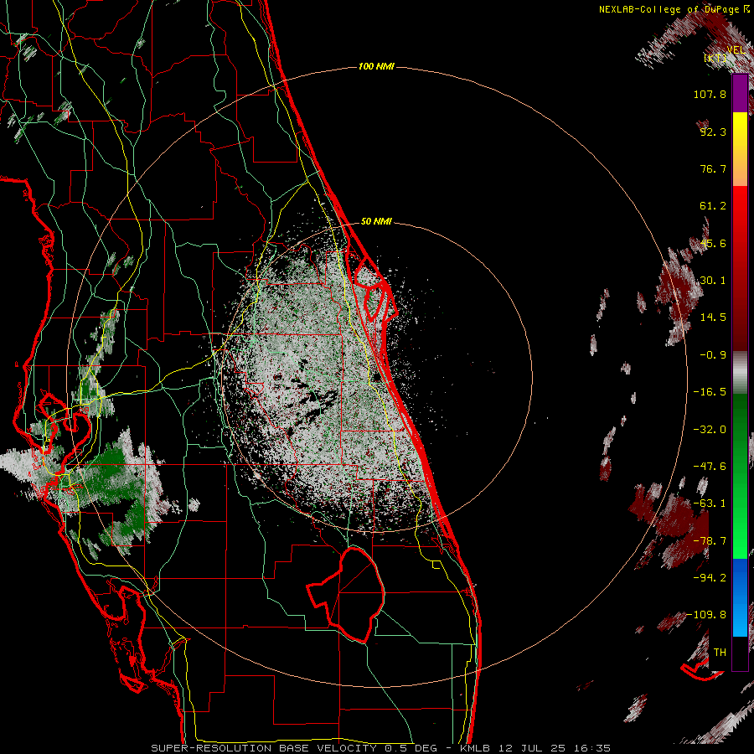This screenshot has height=754, width=754.
Task: Pick the green segment of the color bar
Action: 740,476
